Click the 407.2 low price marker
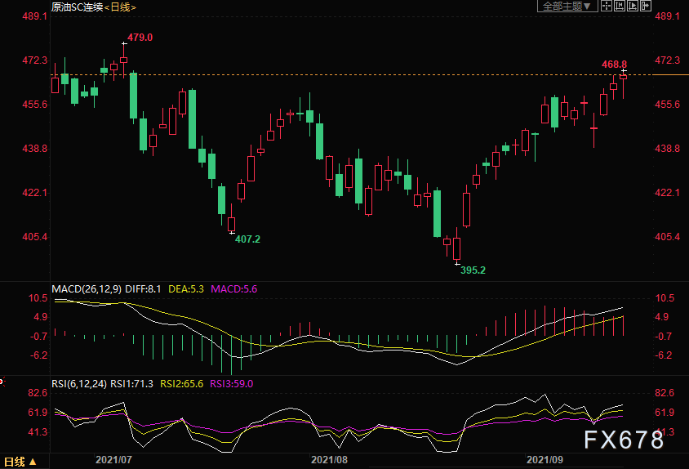The width and height of the screenshot is (689, 469). (x=247, y=239)
